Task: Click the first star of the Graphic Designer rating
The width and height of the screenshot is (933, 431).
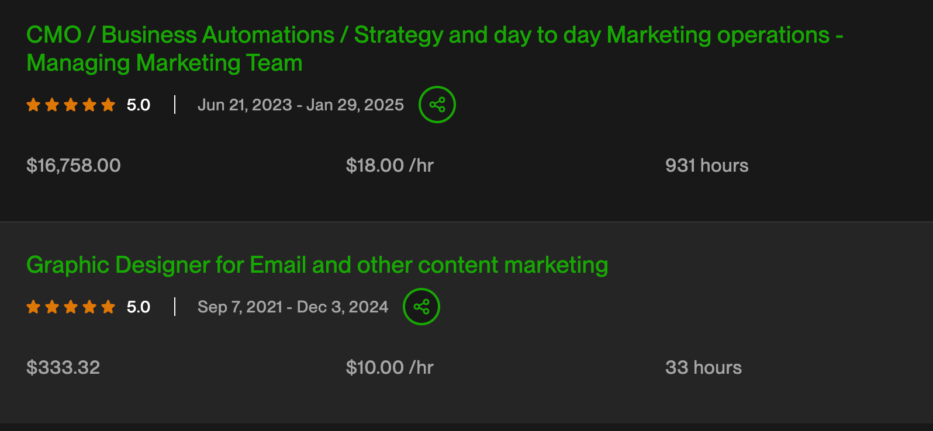Action: pos(33,307)
